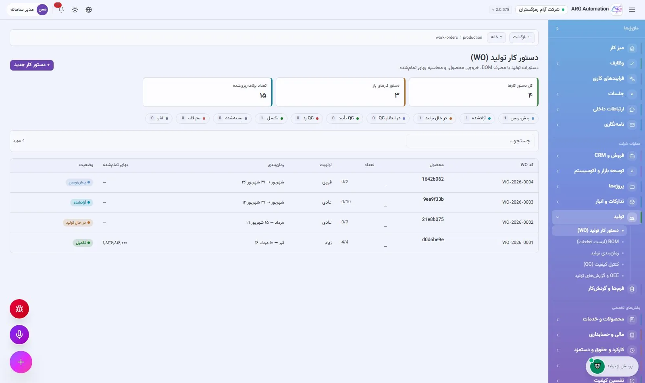Click the جستجو search field

[470, 141]
